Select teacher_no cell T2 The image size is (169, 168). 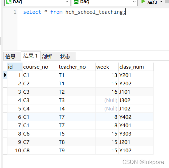pyautogui.click(x=76, y=92)
